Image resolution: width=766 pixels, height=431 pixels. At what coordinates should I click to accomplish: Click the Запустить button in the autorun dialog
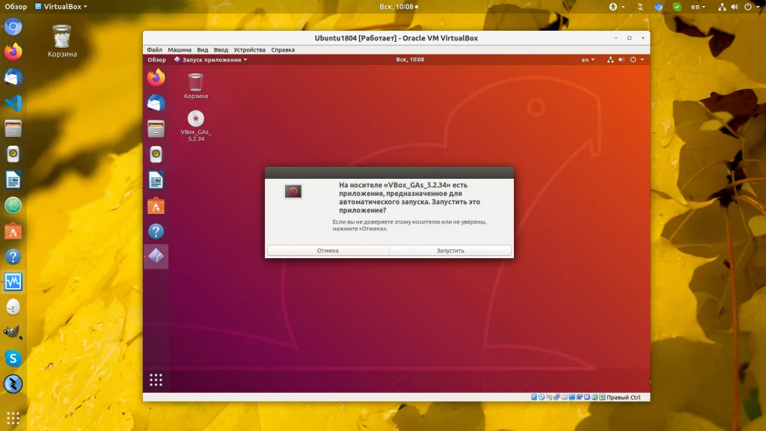(450, 251)
